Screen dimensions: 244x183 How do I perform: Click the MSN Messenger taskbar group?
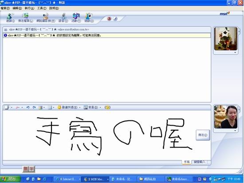pos(95,179)
